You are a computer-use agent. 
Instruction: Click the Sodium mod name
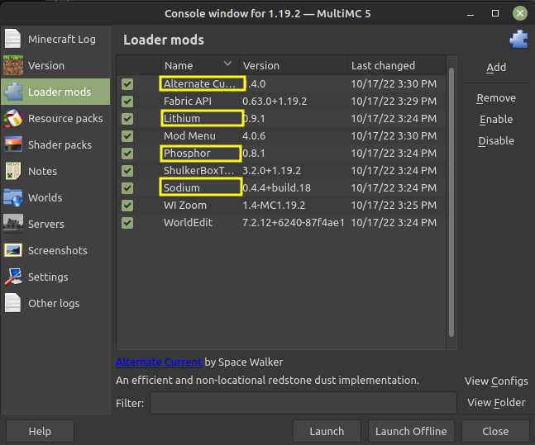(x=182, y=187)
